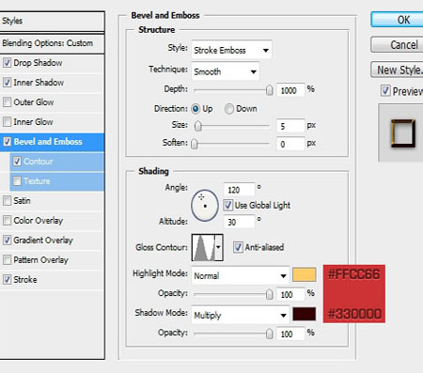The width and height of the screenshot is (423, 373).
Task: Open the Bevel and Emboss settings
Action: (48, 142)
